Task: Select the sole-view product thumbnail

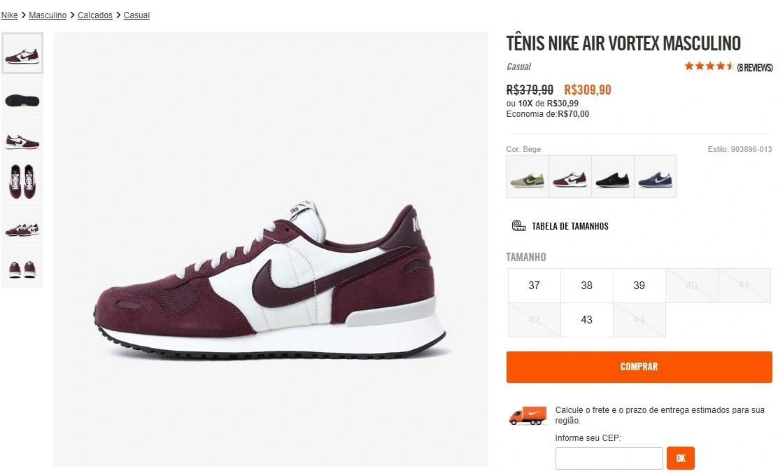Action: click(22, 98)
